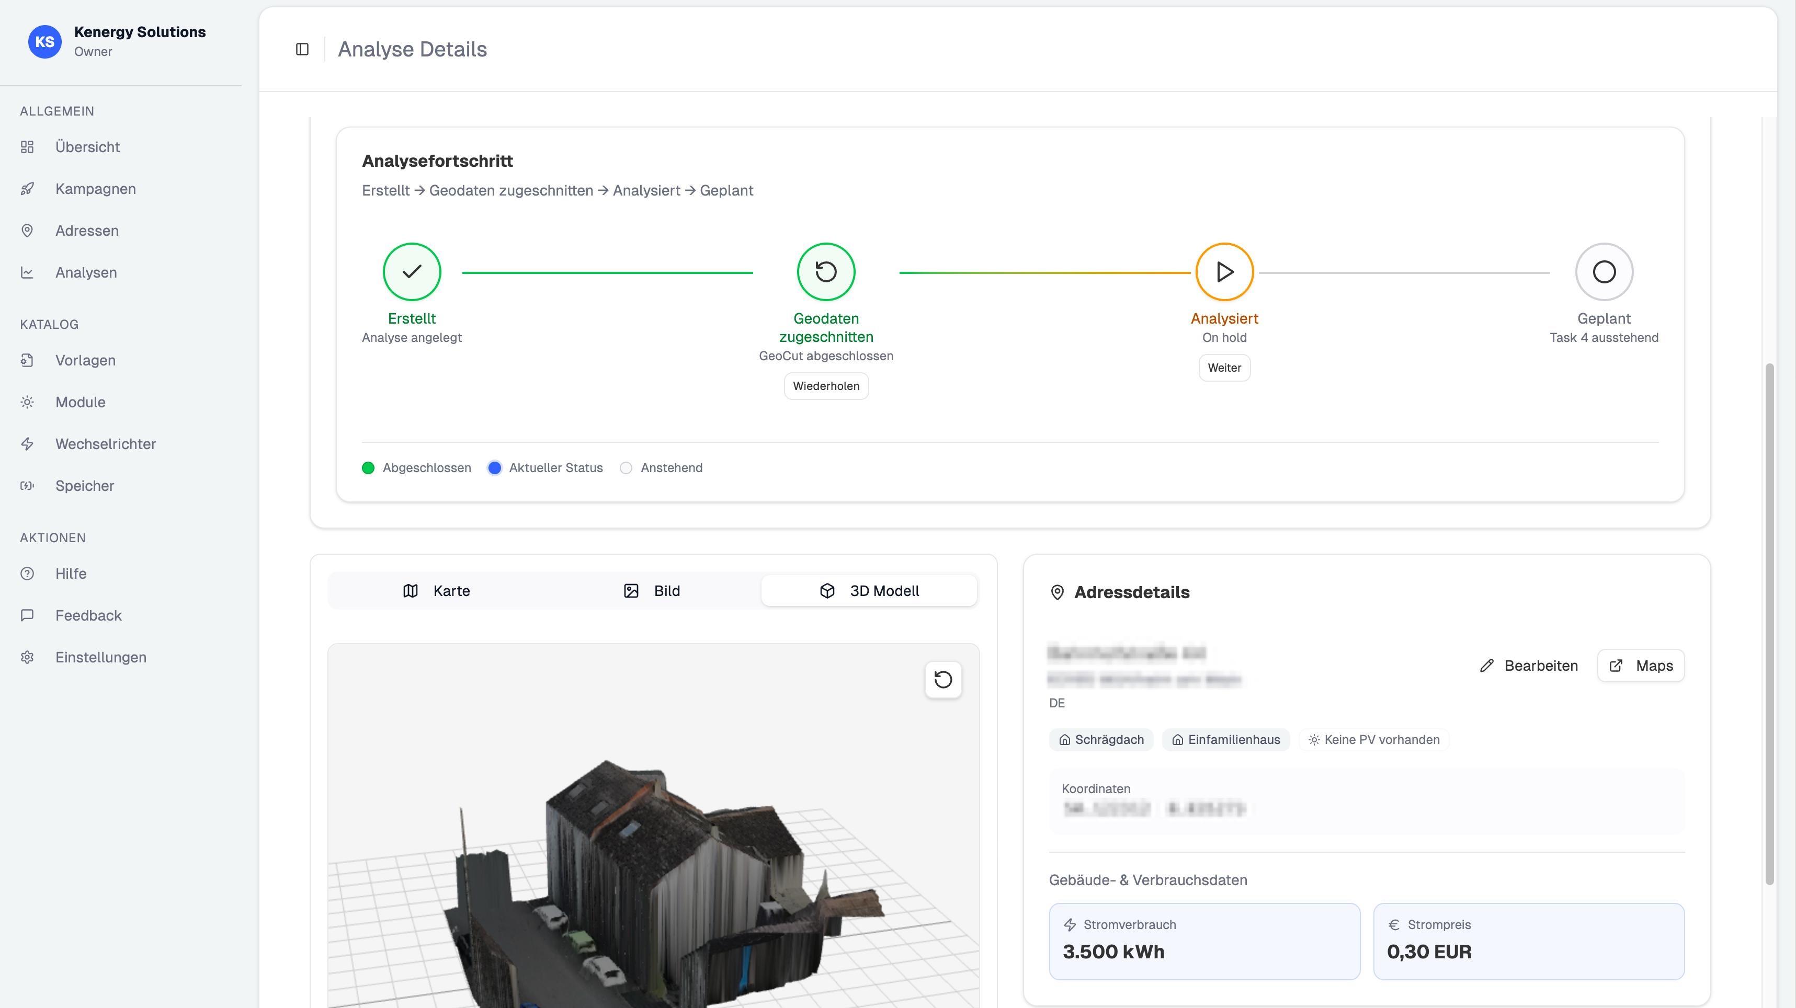Repeat GeoCut using the Wiederholen button
The width and height of the screenshot is (1796, 1008).
(825, 385)
